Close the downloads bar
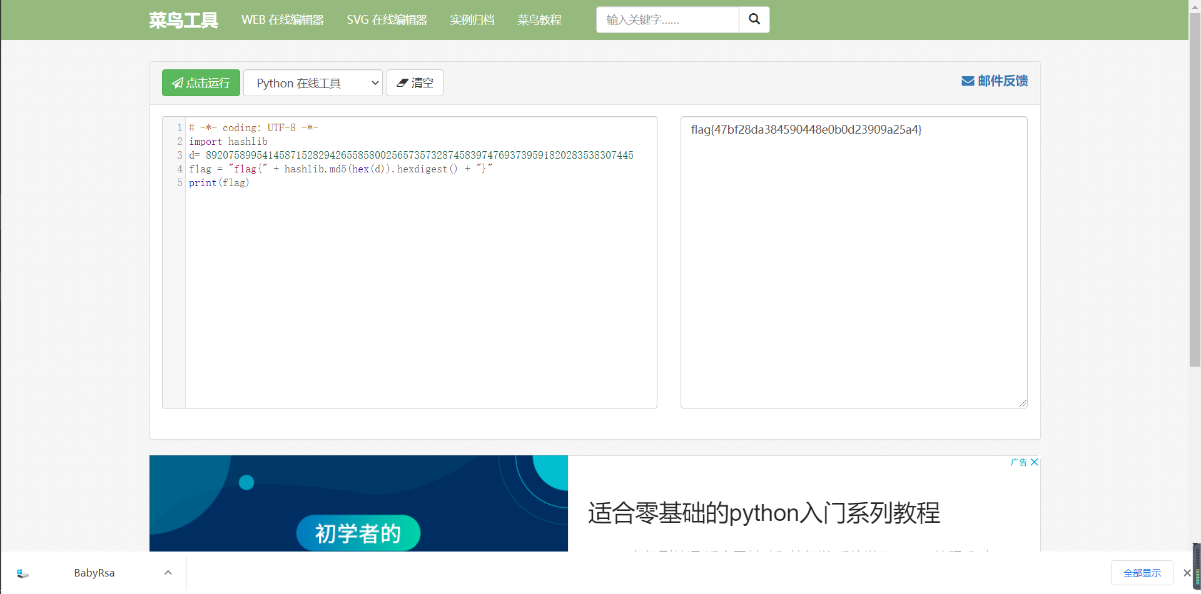This screenshot has height=594, width=1201. click(1187, 573)
